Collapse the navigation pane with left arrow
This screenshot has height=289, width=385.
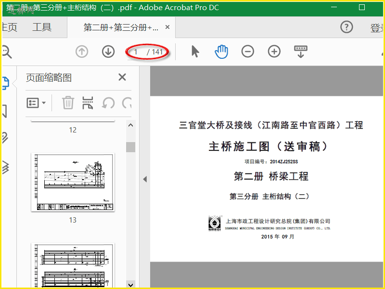145,179
